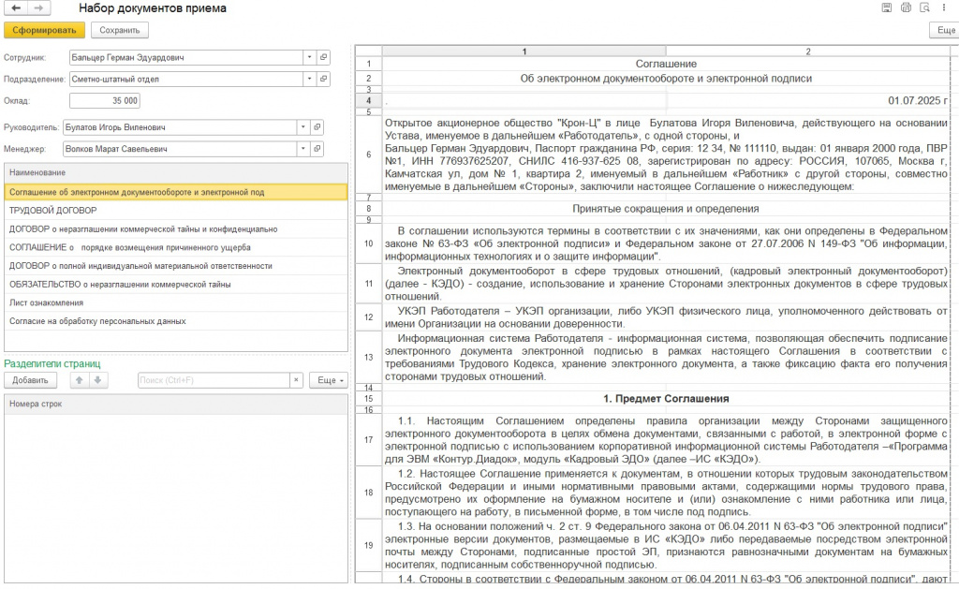Click the Принятые сокращения и определения heading
This screenshot has height=589, width=959.
click(x=666, y=209)
